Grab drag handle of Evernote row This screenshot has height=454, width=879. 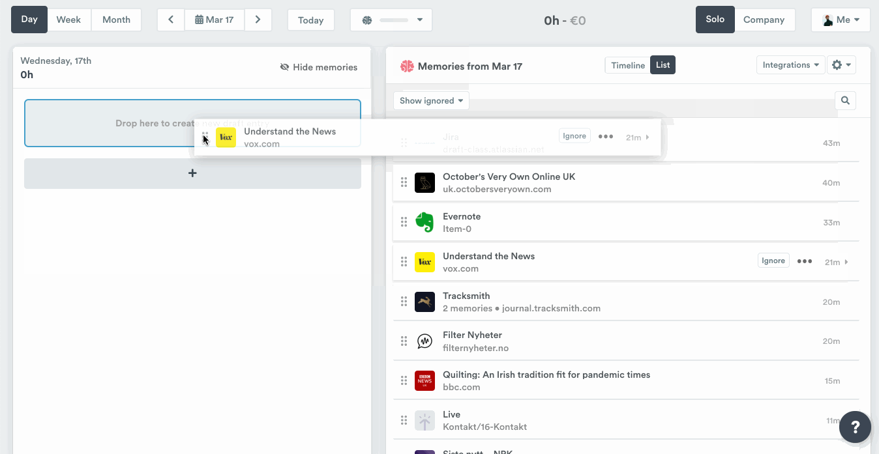[x=404, y=222]
